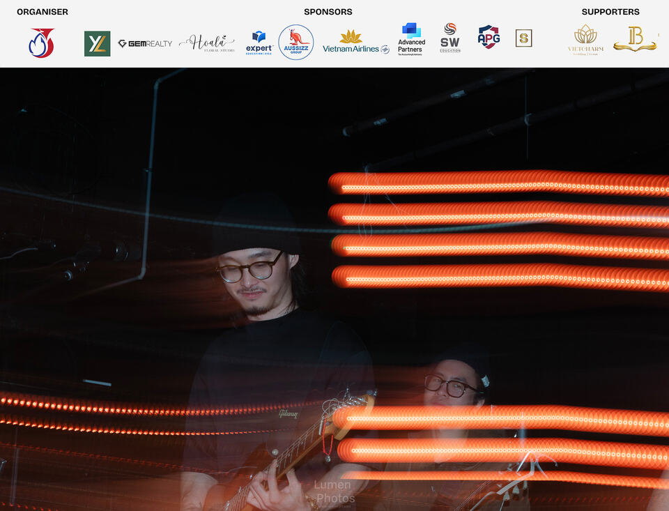Select the APG shield logo
This screenshot has height=511, width=669.
pos(489,37)
